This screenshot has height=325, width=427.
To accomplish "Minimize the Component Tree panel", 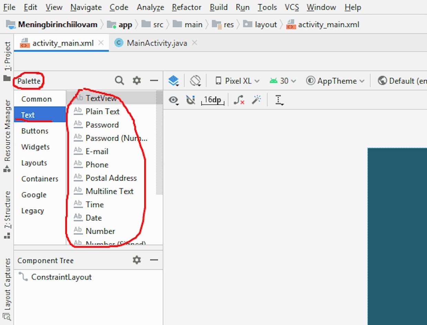I will (x=154, y=260).
